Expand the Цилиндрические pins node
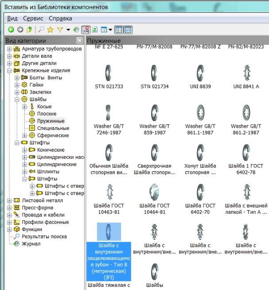Viewport: 269px width, 290px height. [24, 165]
